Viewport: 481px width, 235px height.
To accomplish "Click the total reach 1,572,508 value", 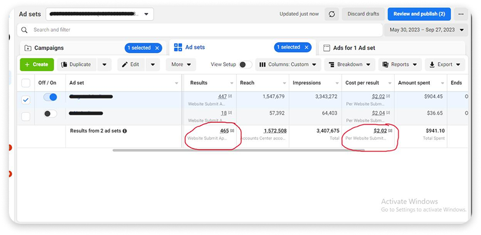I will 275,131.
